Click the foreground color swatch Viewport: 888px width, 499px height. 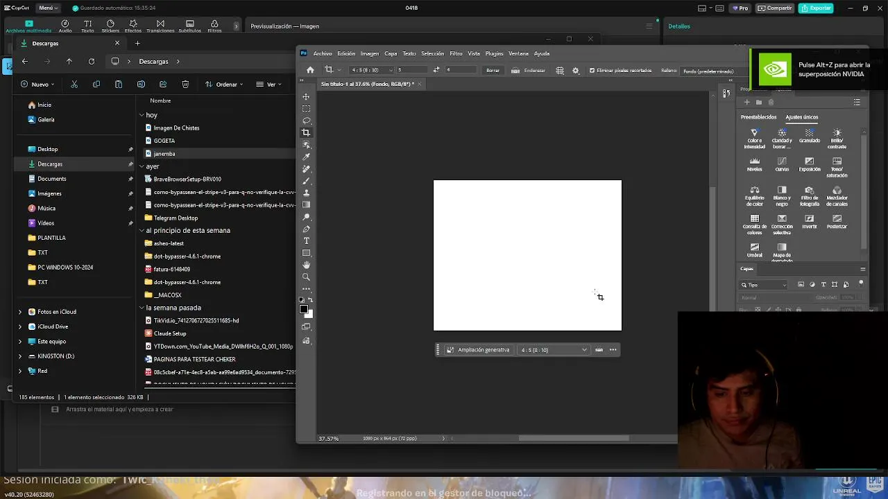coord(304,309)
